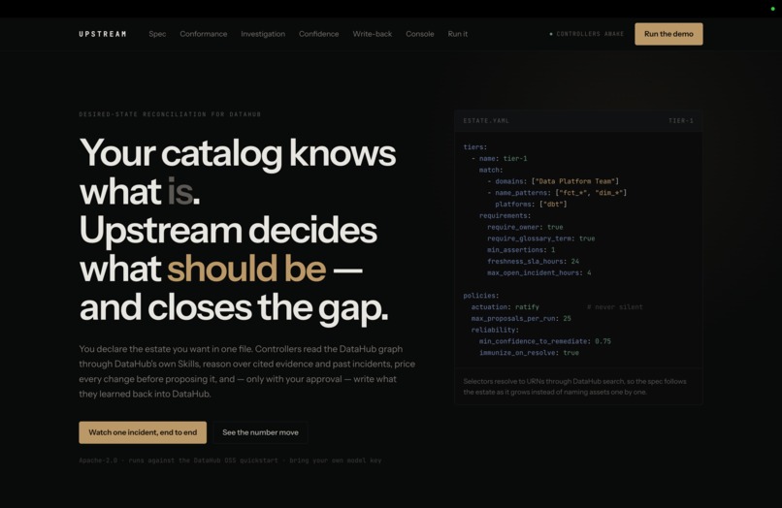Open the Console nav link
The height and width of the screenshot is (508, 782).
pyautogui.click(x=420, y=34)
